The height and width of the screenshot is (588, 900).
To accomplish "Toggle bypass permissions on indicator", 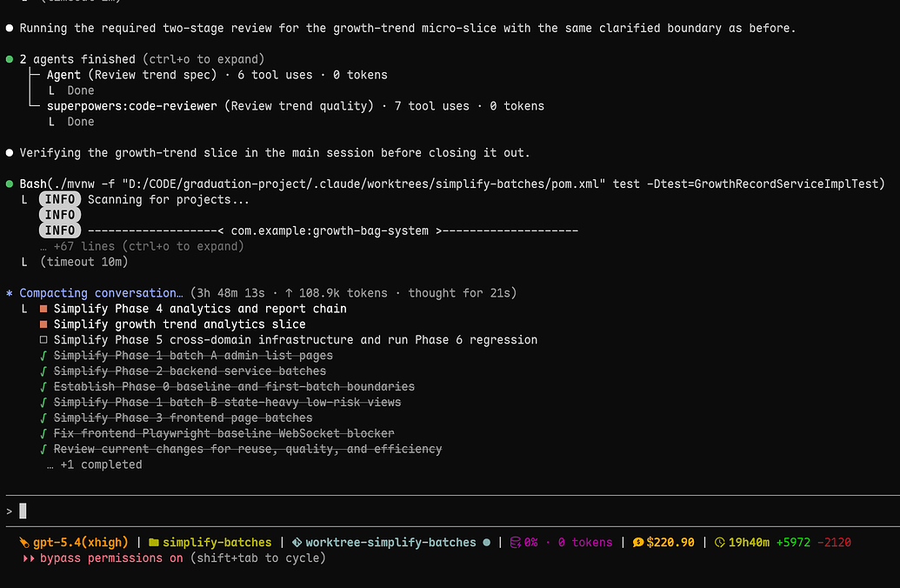I will click(111, 558).
